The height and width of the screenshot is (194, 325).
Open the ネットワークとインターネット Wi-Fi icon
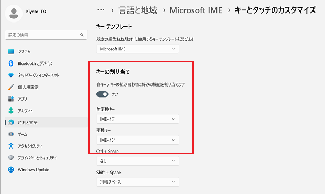tap(11, 75)
